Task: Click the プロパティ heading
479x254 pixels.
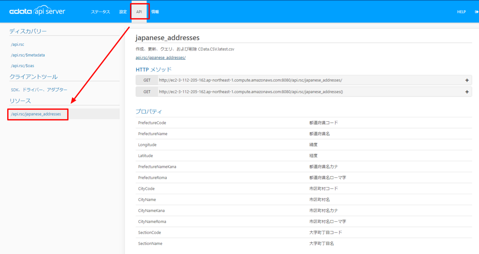Action: [x=149, y=112]
